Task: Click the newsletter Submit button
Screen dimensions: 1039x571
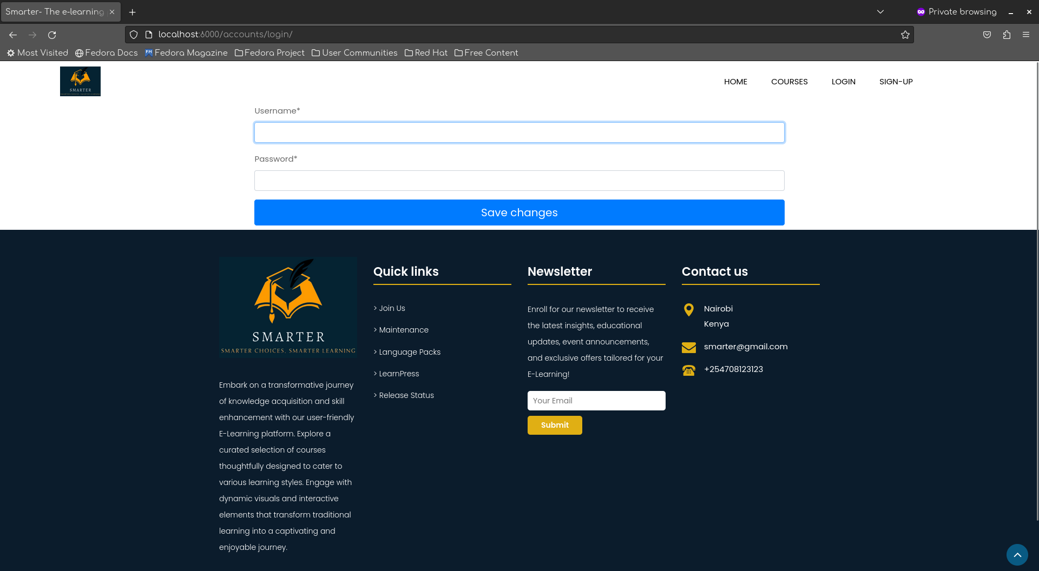Action: point(555,425)
